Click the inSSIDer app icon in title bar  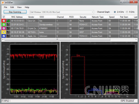[3, 2]
